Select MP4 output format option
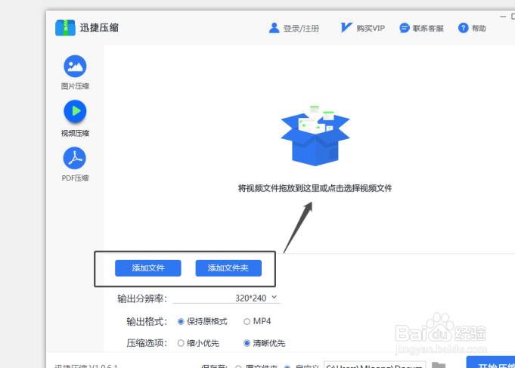This screenshot has width=515, height=368. coord(257,321)
